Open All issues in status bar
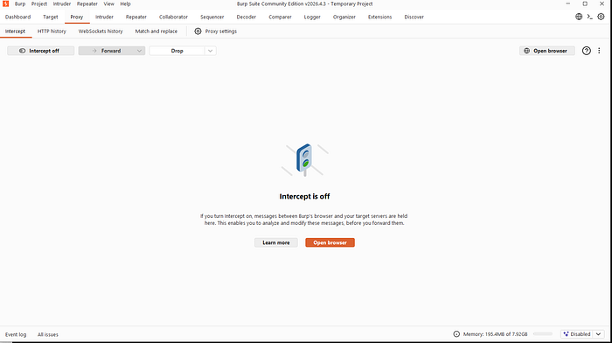The width and height of the screenshot is (612, 343). (x=48, y=334)
